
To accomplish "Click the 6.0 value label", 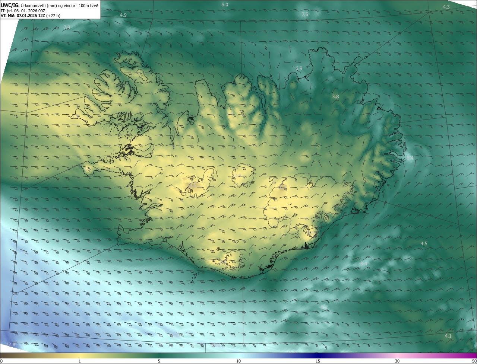I will (225, 4).
